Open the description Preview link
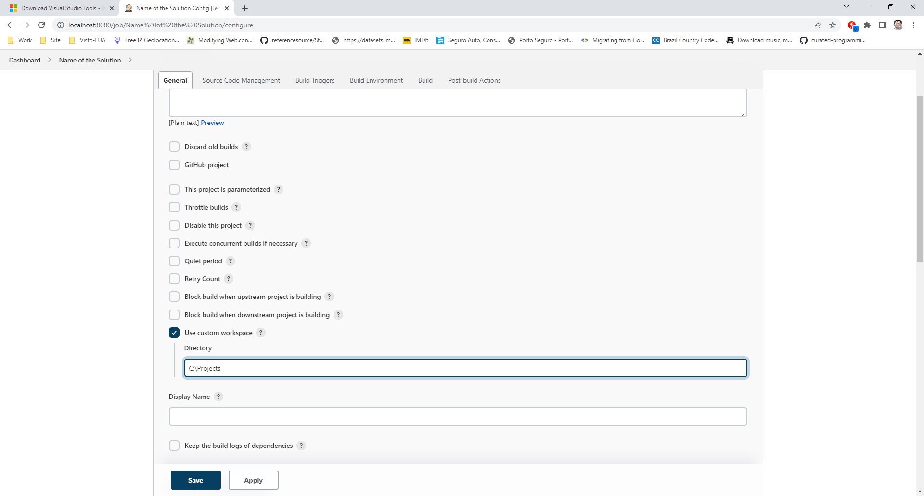Viewport: 924px width, 496px height. coord(212,123)
